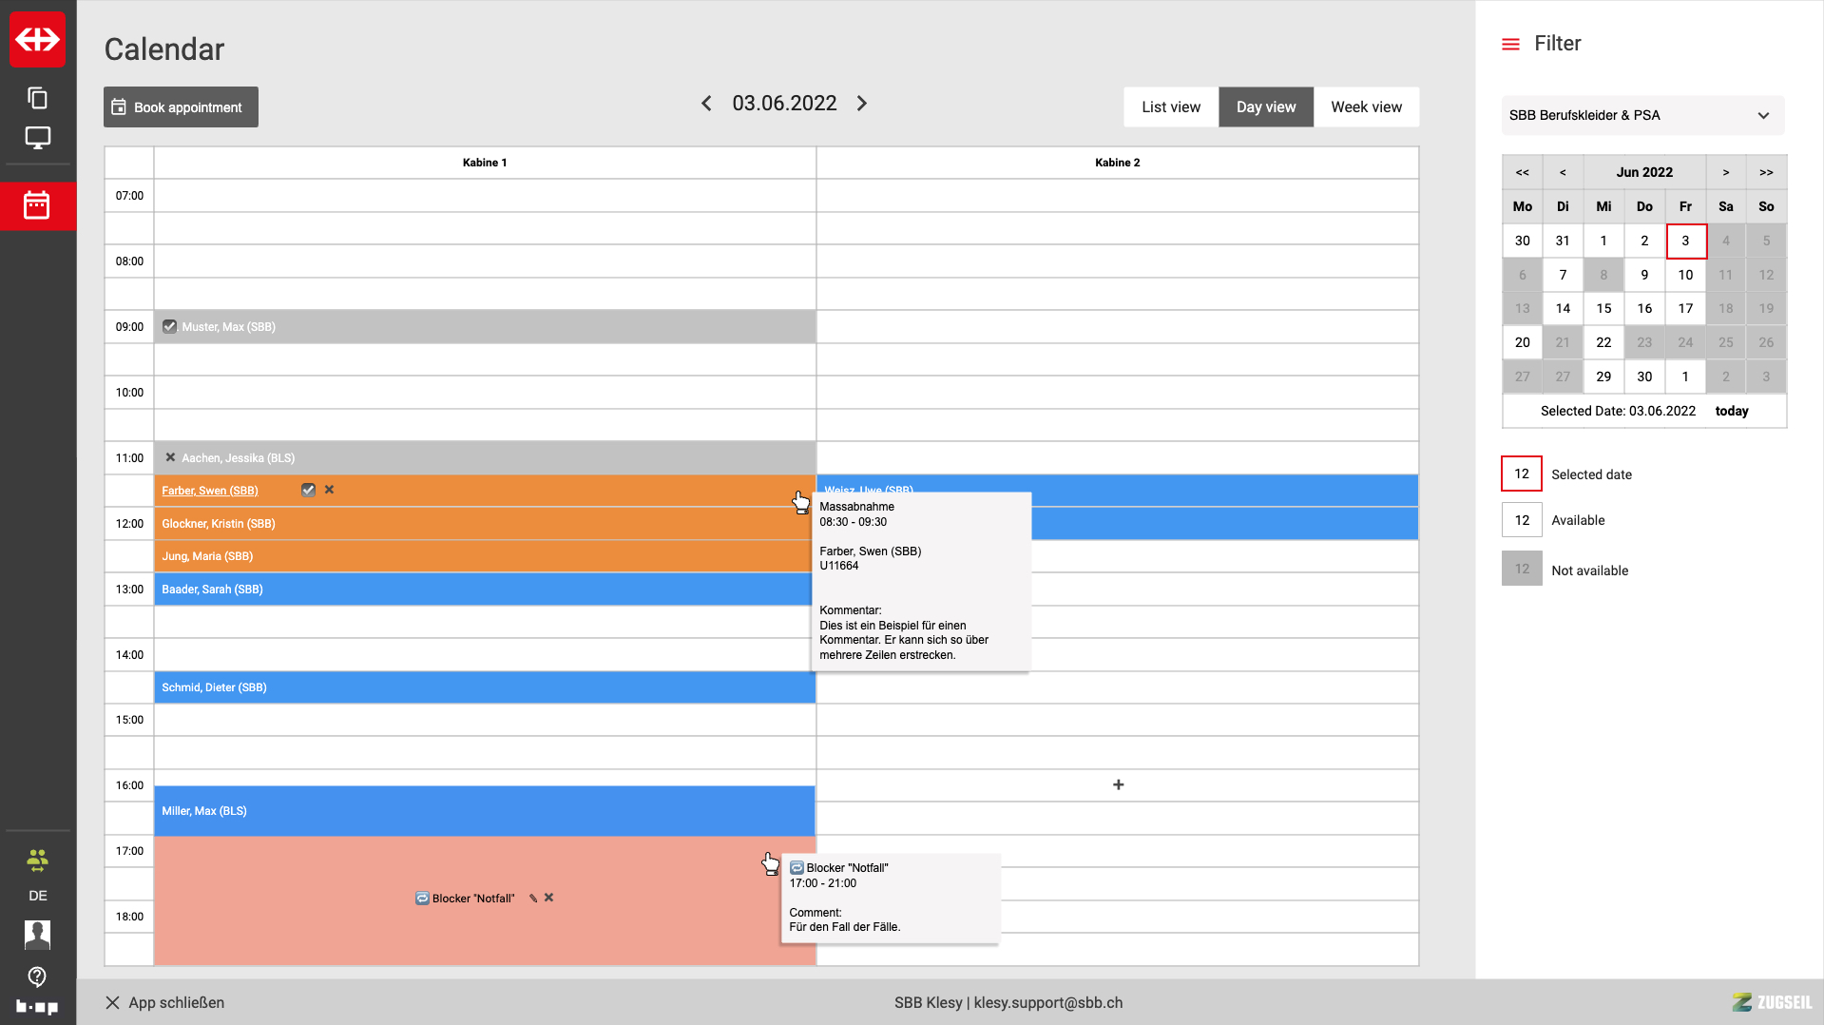
Task: Click the SBB logo icon
Action: pos(38,40)
